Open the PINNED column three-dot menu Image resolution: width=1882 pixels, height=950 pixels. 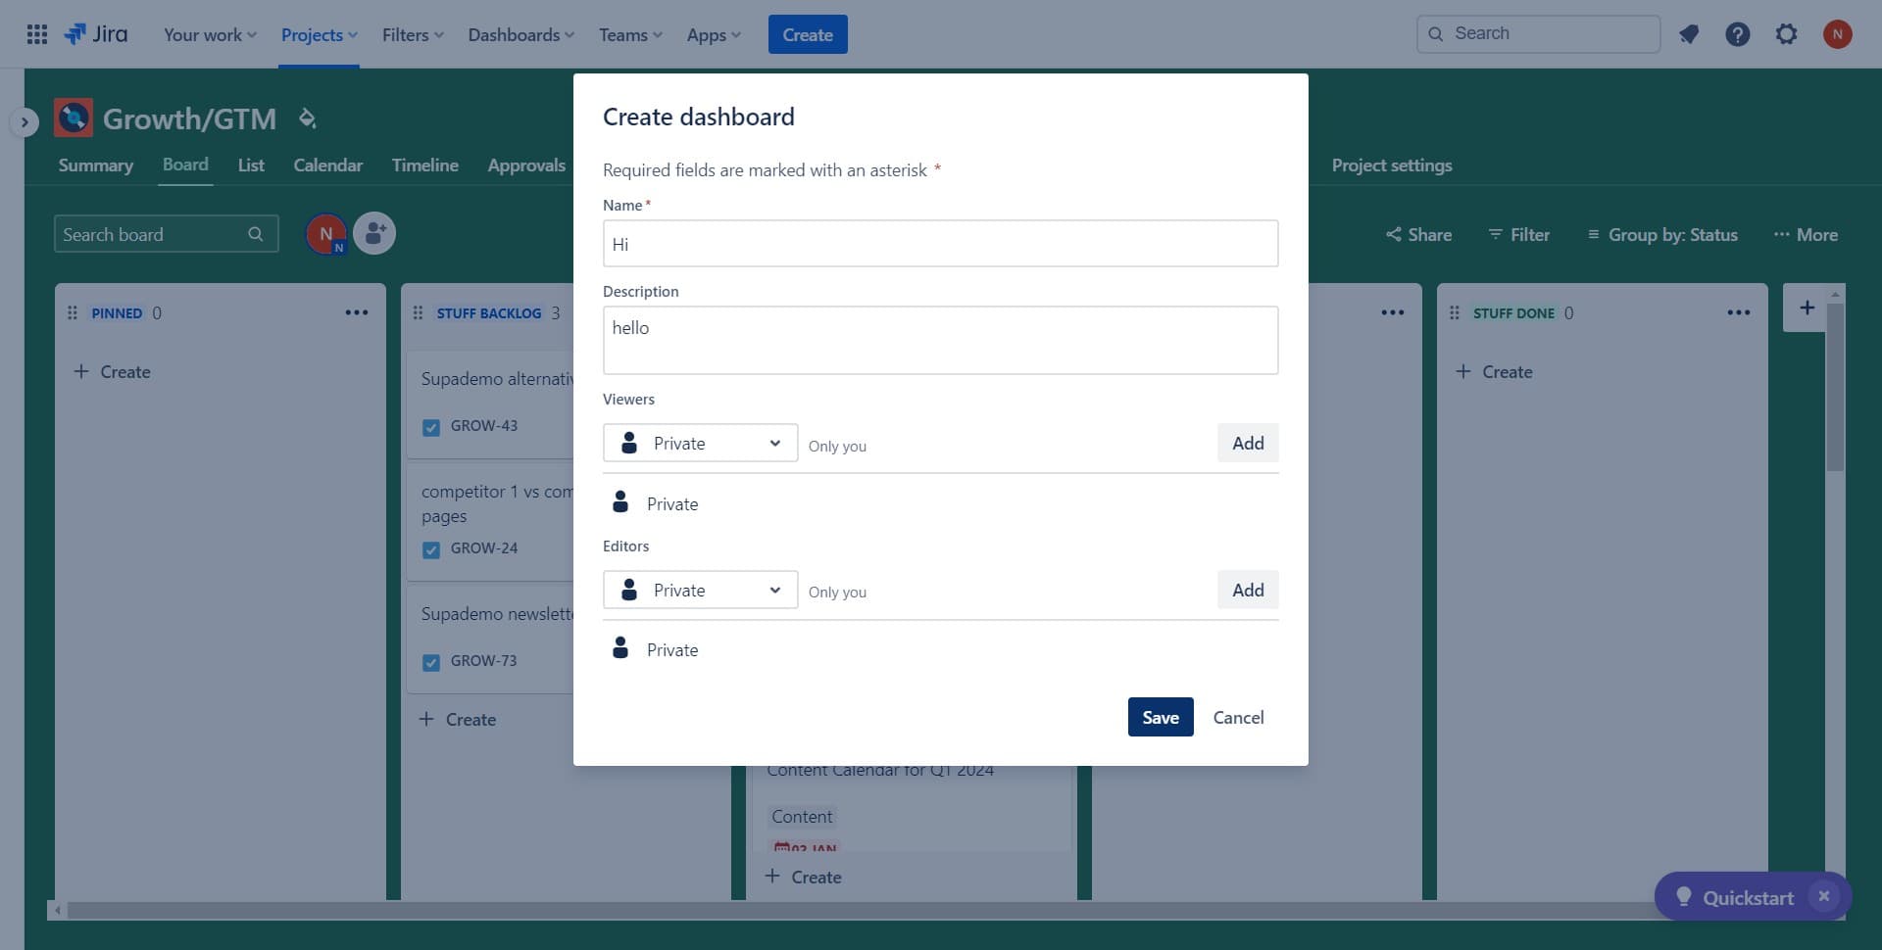(356, 312)
